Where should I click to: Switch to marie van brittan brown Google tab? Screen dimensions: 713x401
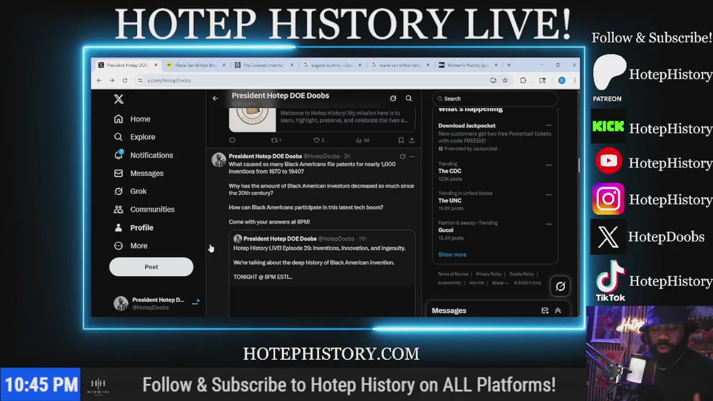pos(399,65)
